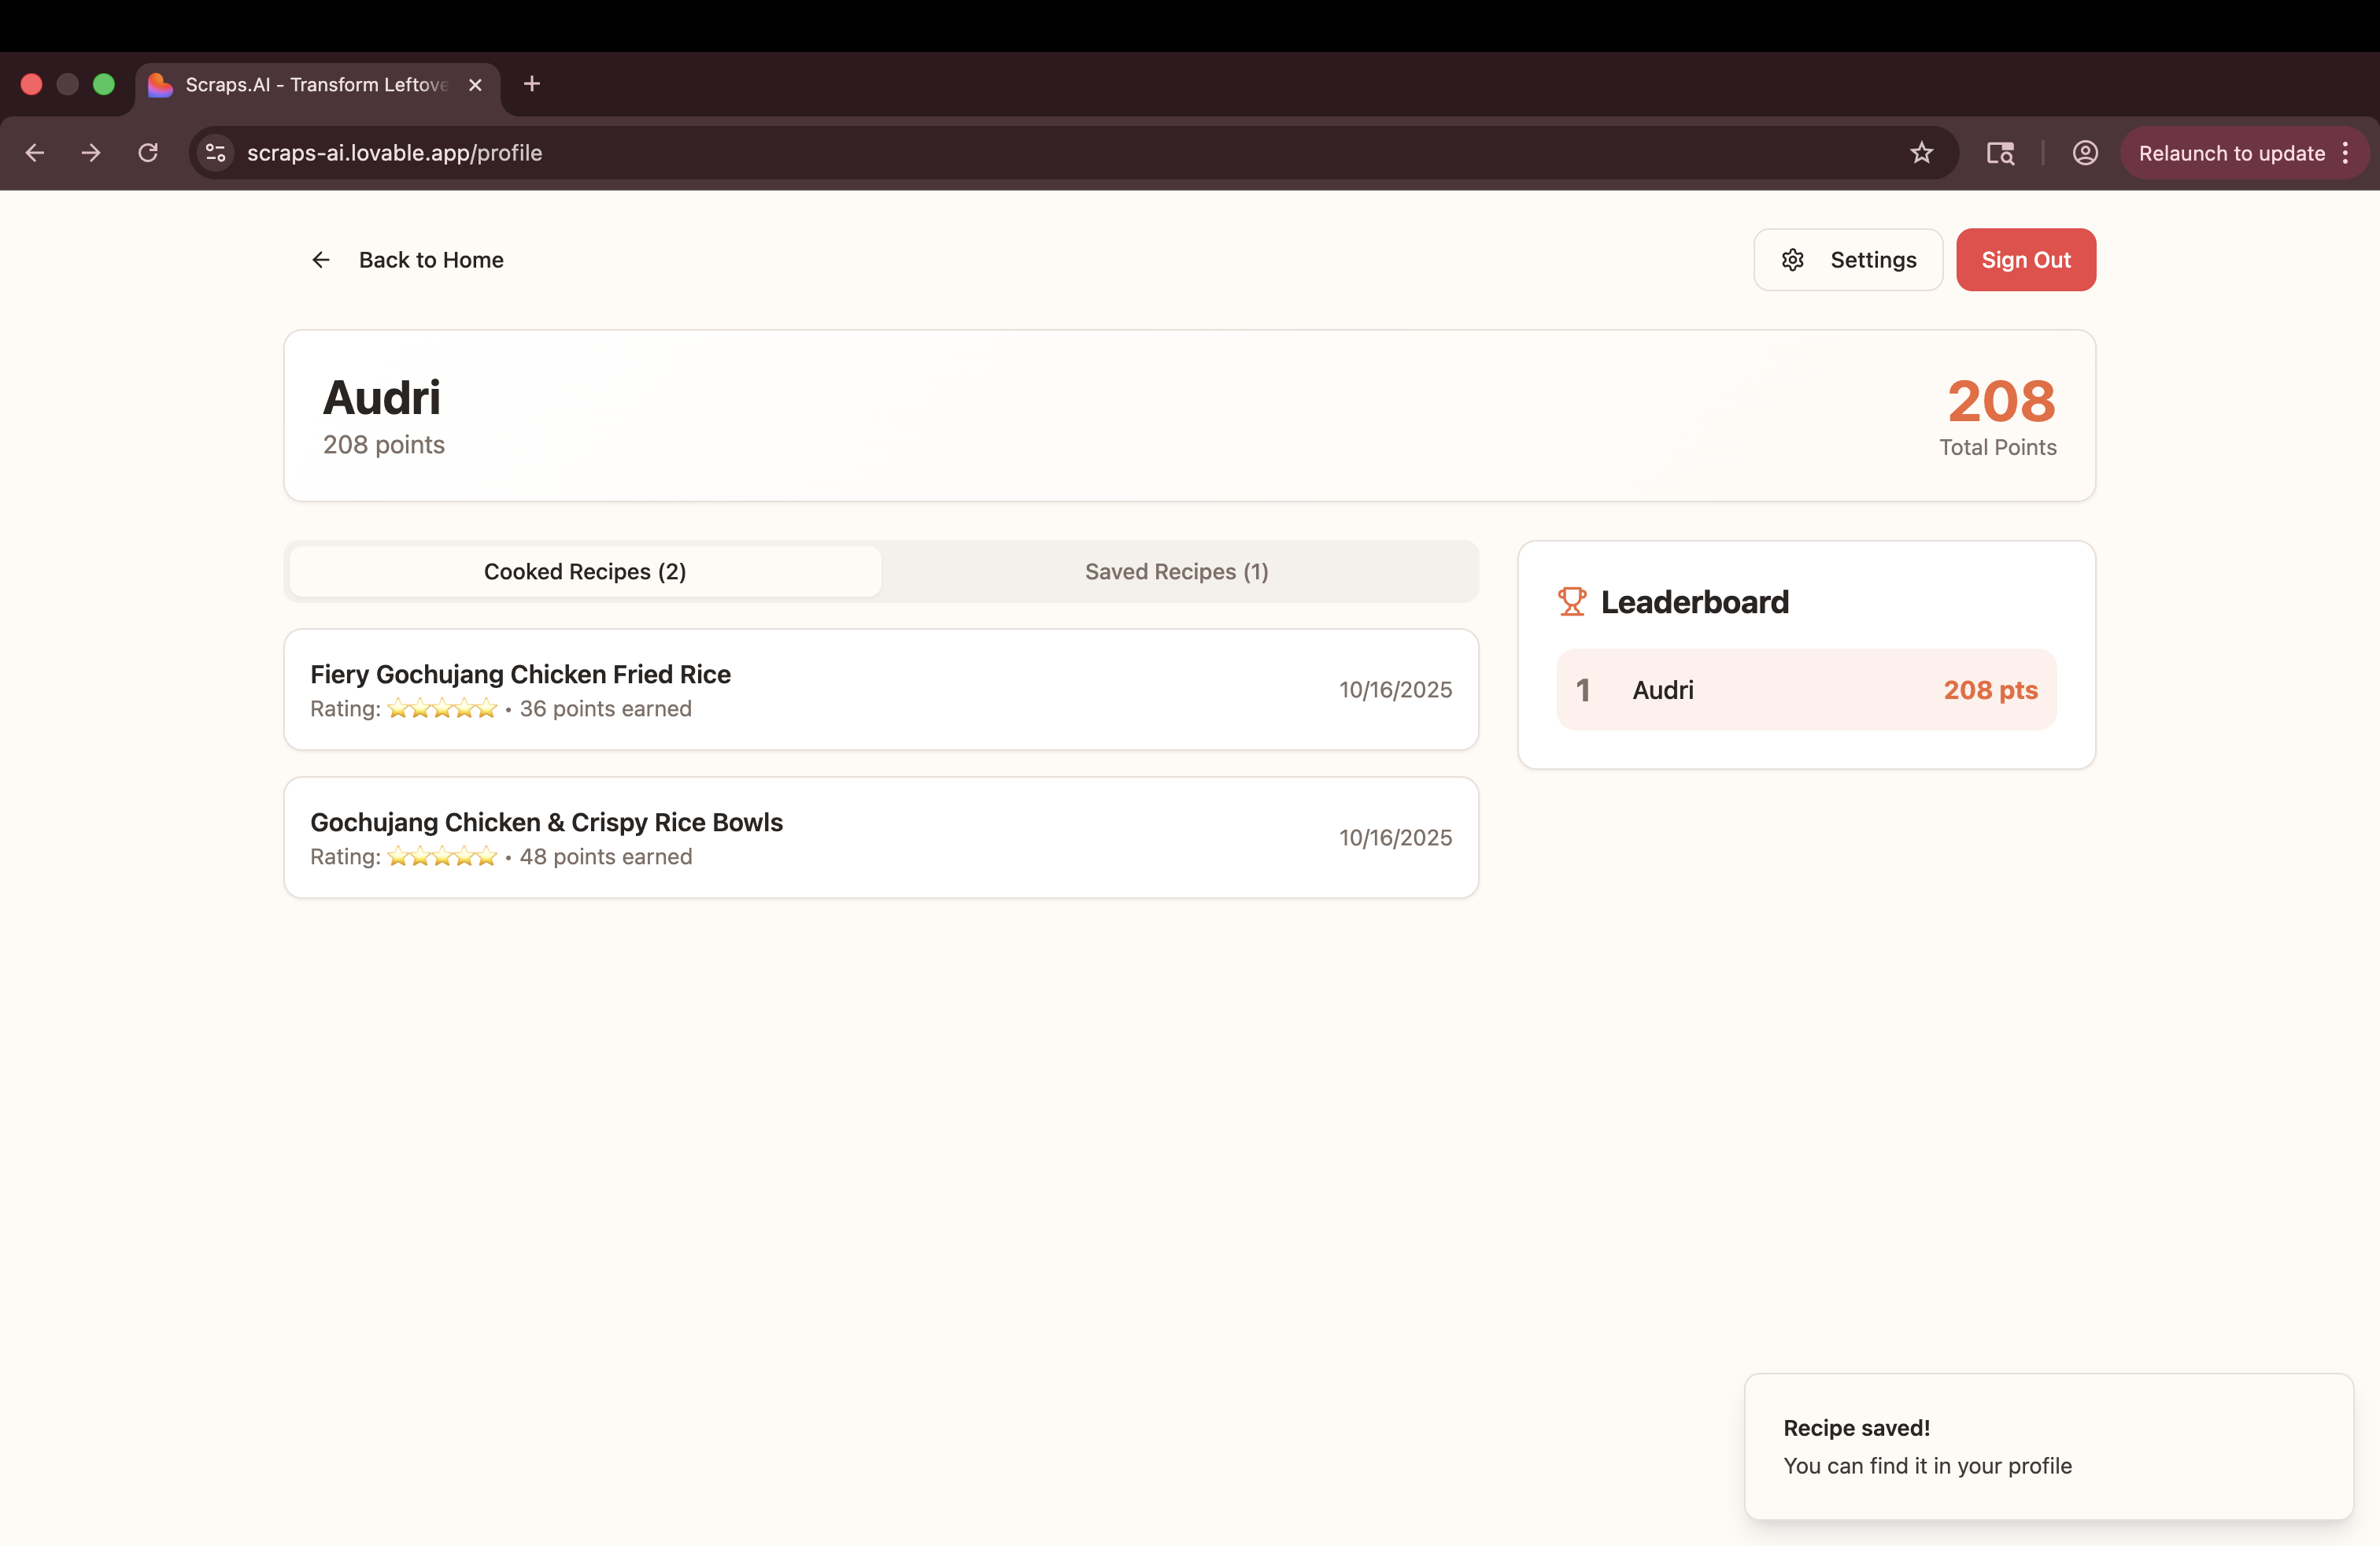Image resolution: width=2380 pixels, height=1546 pixels.
Task: Close the Scraps.AI browser tab
Action: click(x=475, y=85)
